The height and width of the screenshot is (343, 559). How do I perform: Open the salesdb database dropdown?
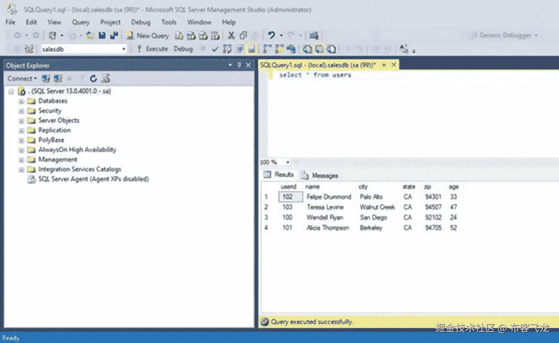(124, 49)
